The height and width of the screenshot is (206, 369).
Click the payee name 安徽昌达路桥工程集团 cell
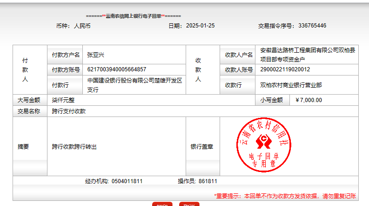(x=308, y=54)
